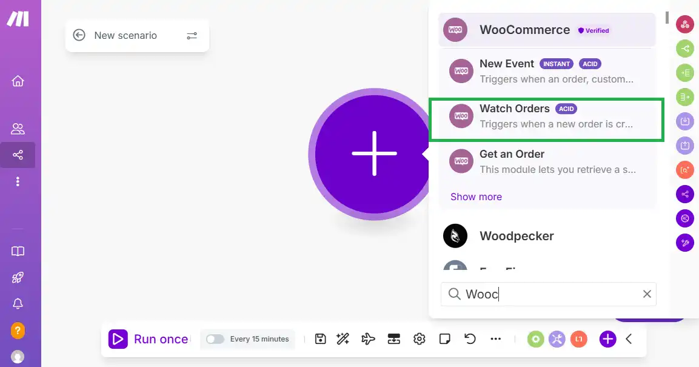Rename the New scenario title
The image size is (699, 367).
pyautogui.click(x=125, y=35)
